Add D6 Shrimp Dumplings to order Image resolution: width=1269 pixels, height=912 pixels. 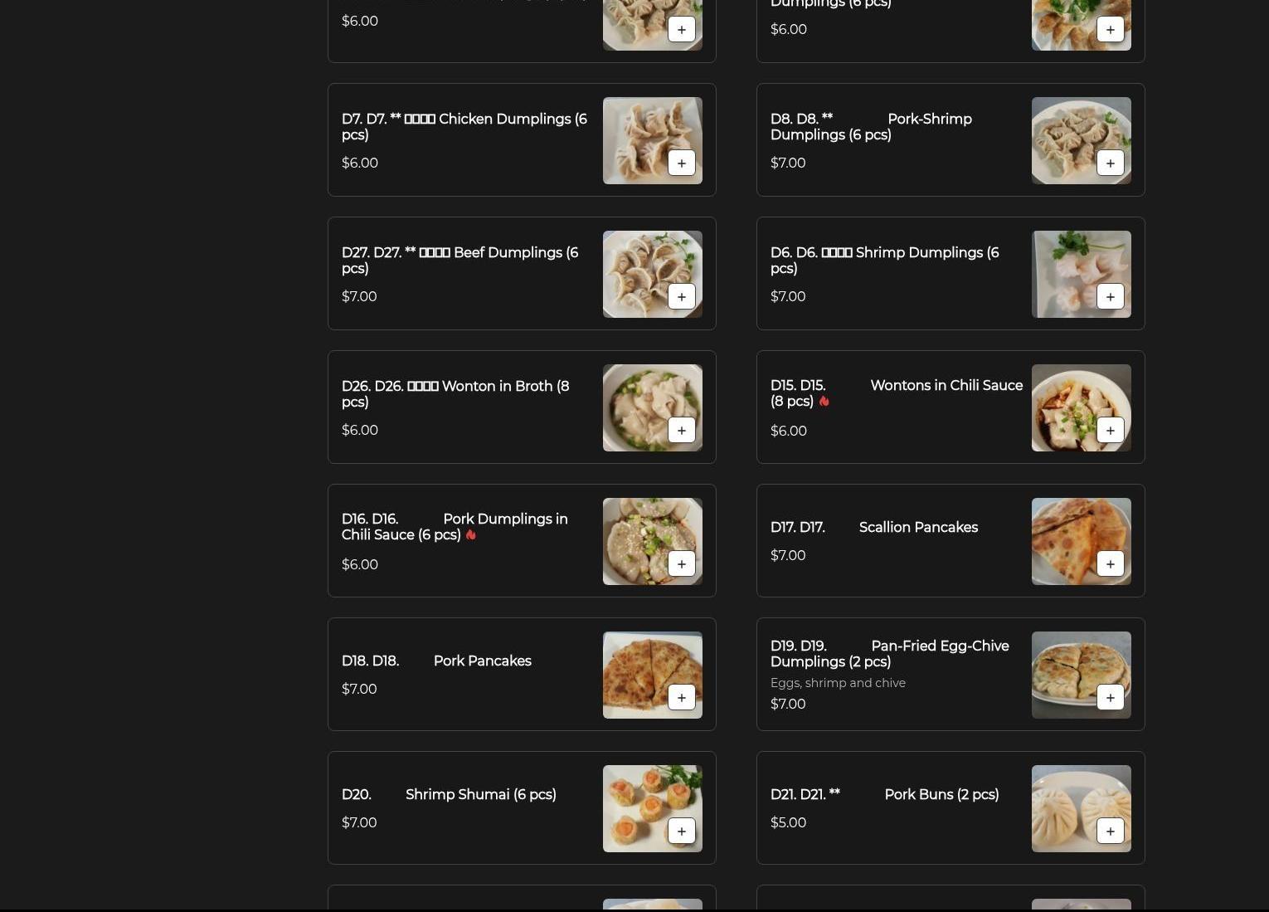1111,296
